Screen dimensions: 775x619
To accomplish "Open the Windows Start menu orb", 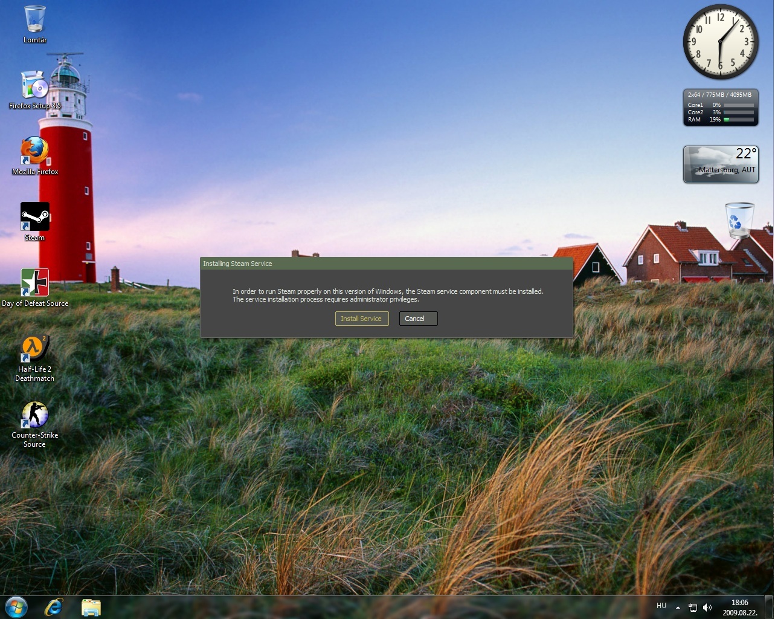I will click(x=16, y=607).
